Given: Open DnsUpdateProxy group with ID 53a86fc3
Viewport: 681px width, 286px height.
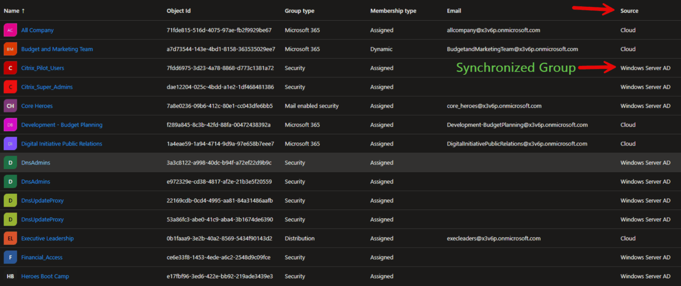Looking at the screenshot, I should 43,220.
